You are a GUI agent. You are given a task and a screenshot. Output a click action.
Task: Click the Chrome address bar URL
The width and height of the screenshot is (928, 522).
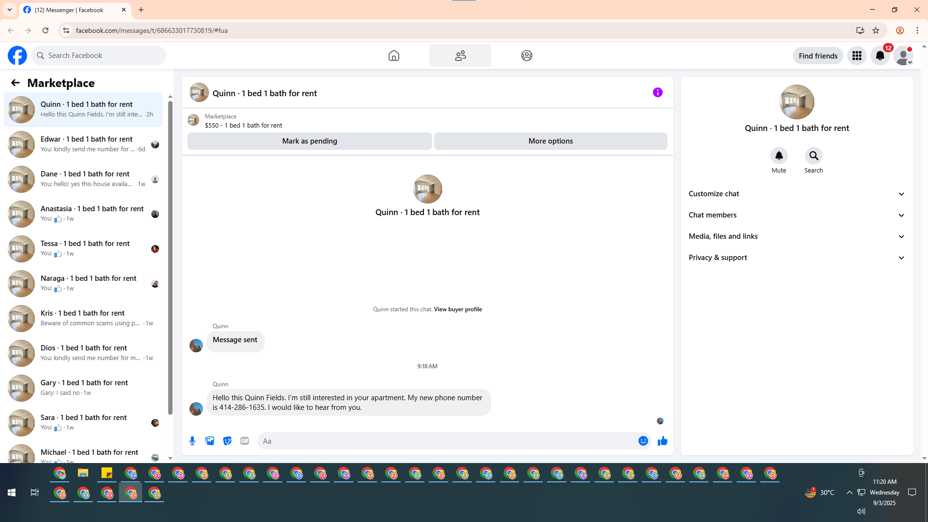point(152,30)
